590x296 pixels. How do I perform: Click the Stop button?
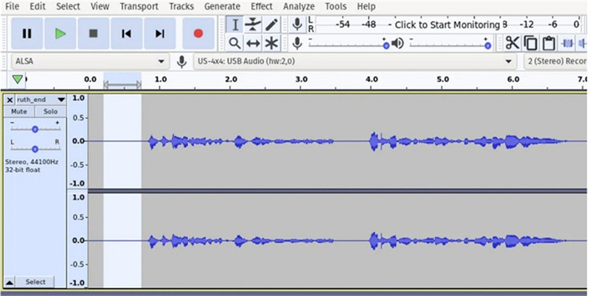tap(93, 33)
